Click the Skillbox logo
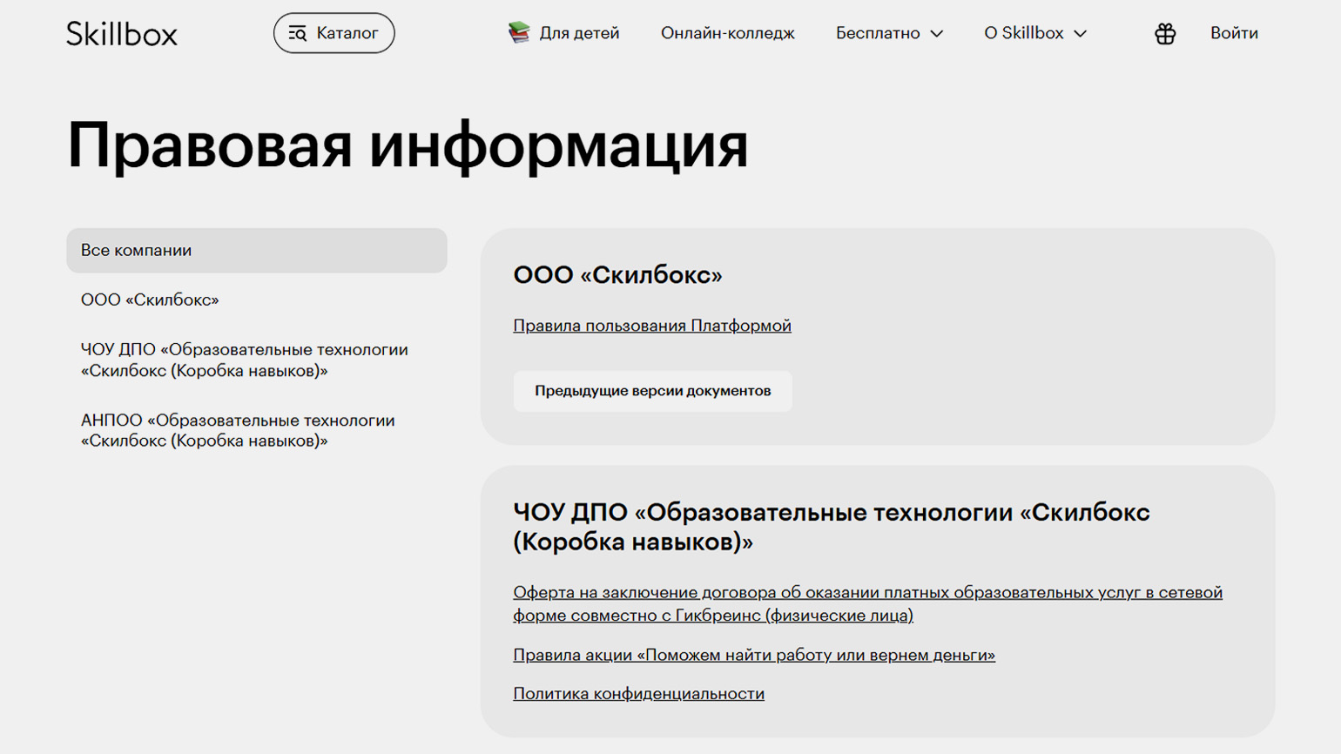This screenshot has width=1341, height=754. coord(122,34)
